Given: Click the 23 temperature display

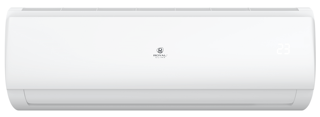Looking at the screenshot, I should (283, 49).
